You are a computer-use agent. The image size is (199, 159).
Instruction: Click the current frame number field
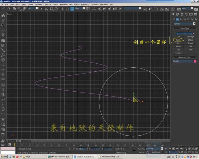coord(173,152)
